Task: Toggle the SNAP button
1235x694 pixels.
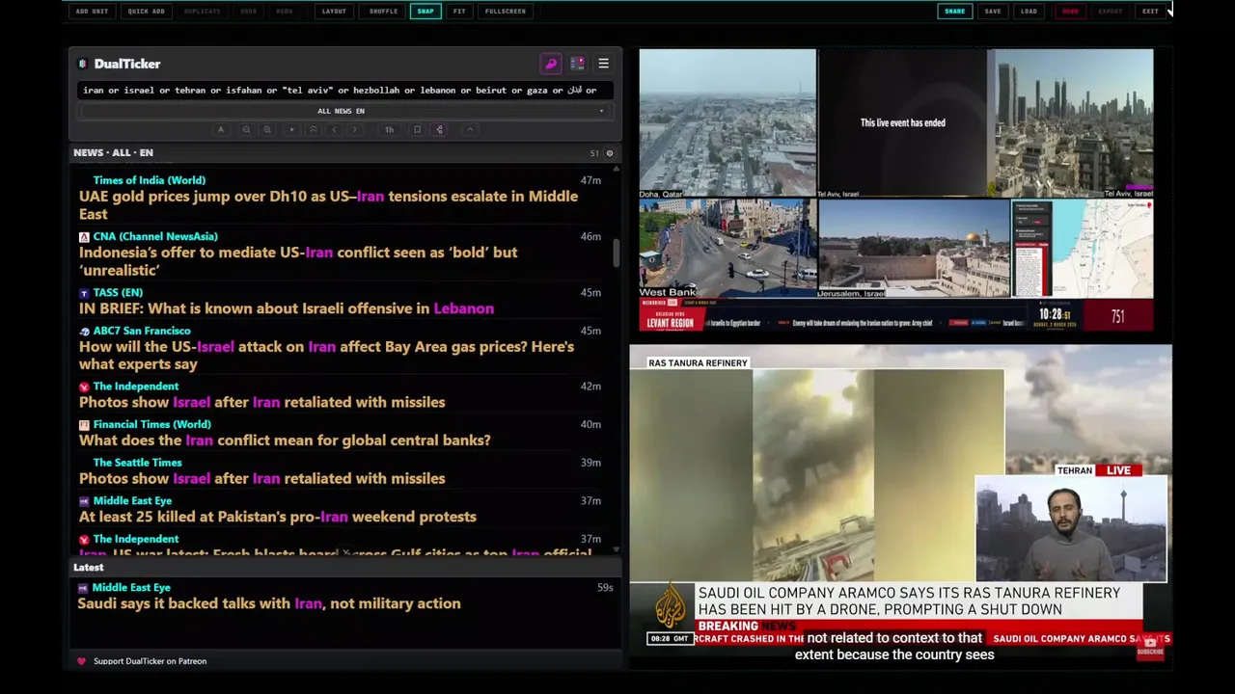Action: point(425,12)
